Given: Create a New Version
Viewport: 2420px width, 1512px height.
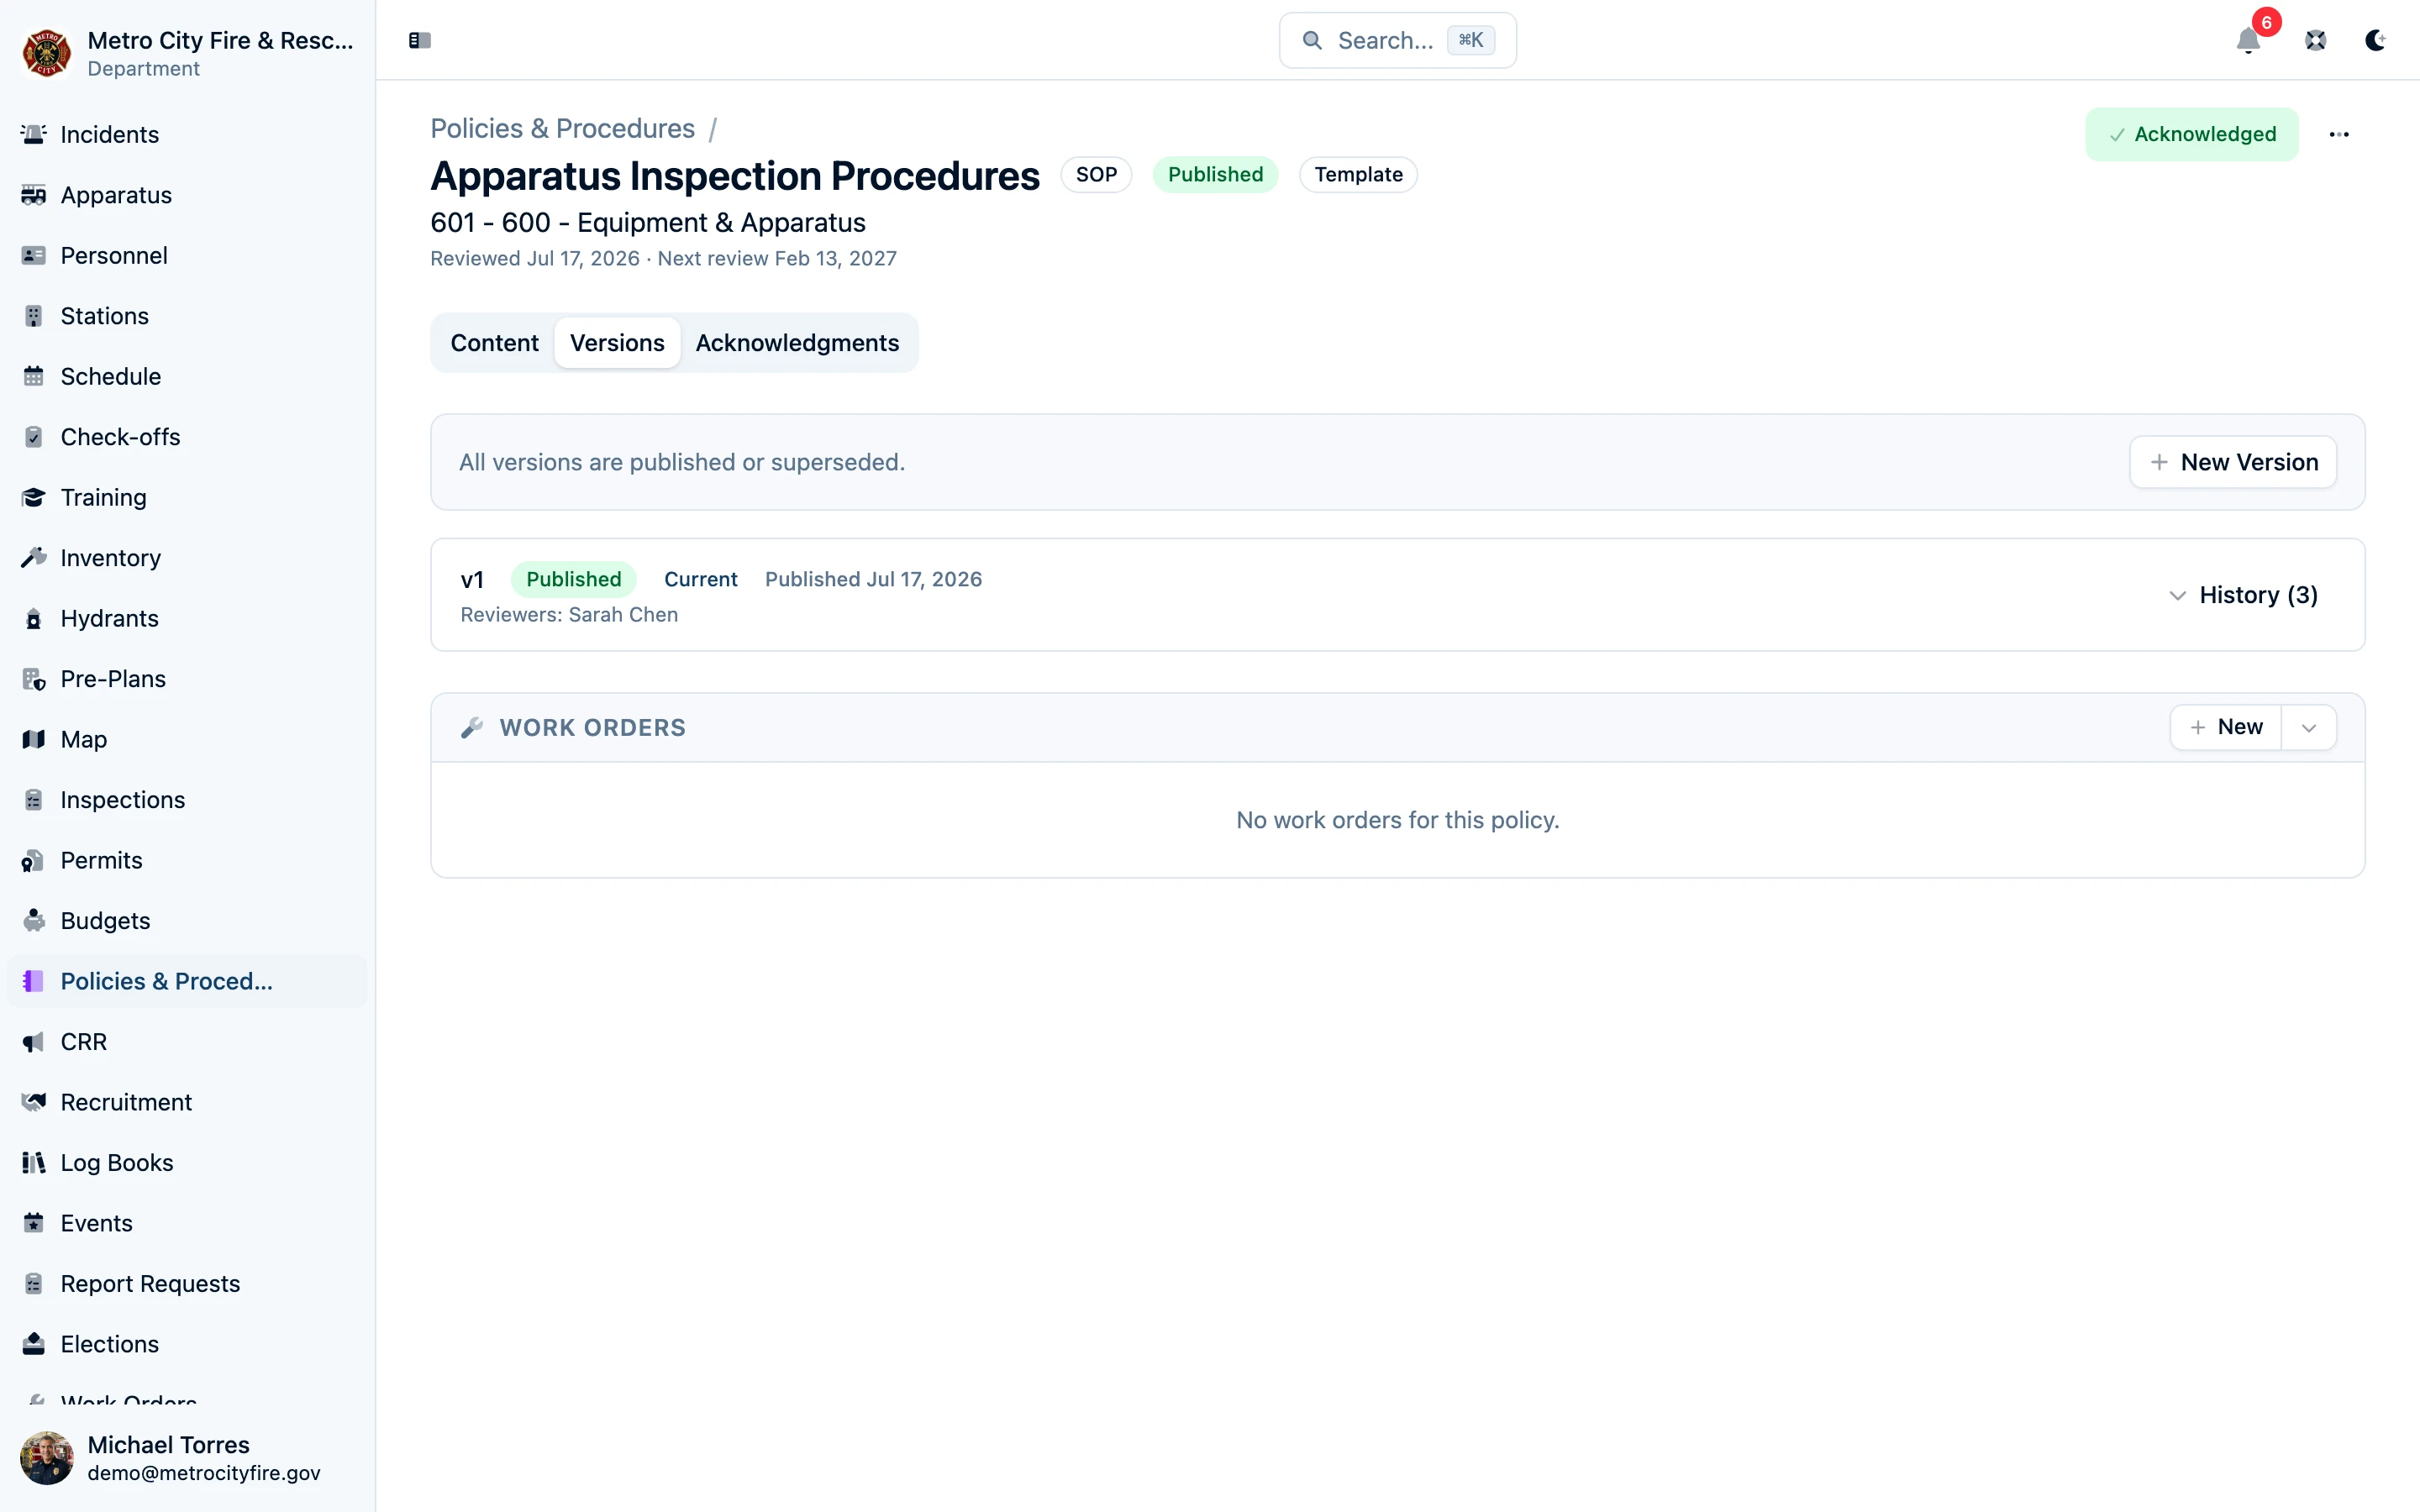Looking at the screenshot, I should (2233, 462).
